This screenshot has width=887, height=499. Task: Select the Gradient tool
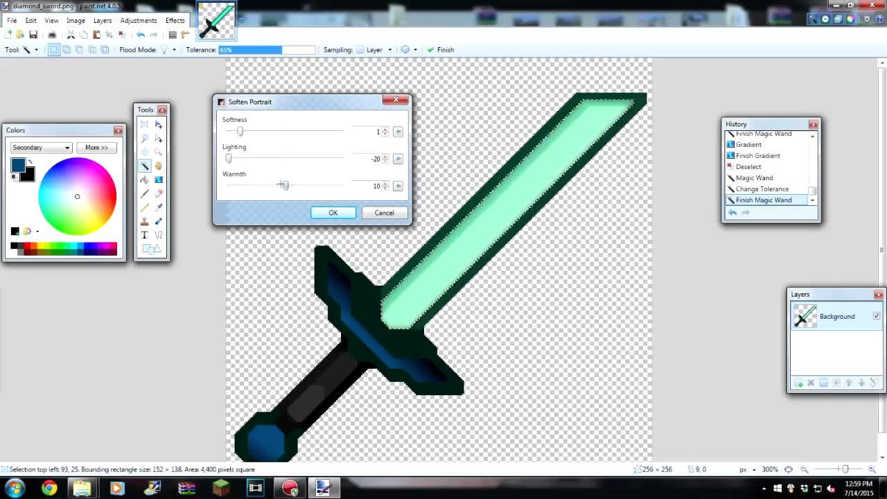point(159,180)
